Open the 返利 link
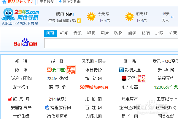 click(x=15, y=79)
